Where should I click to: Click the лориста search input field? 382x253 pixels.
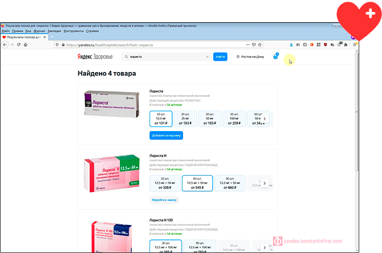[167, 57]
